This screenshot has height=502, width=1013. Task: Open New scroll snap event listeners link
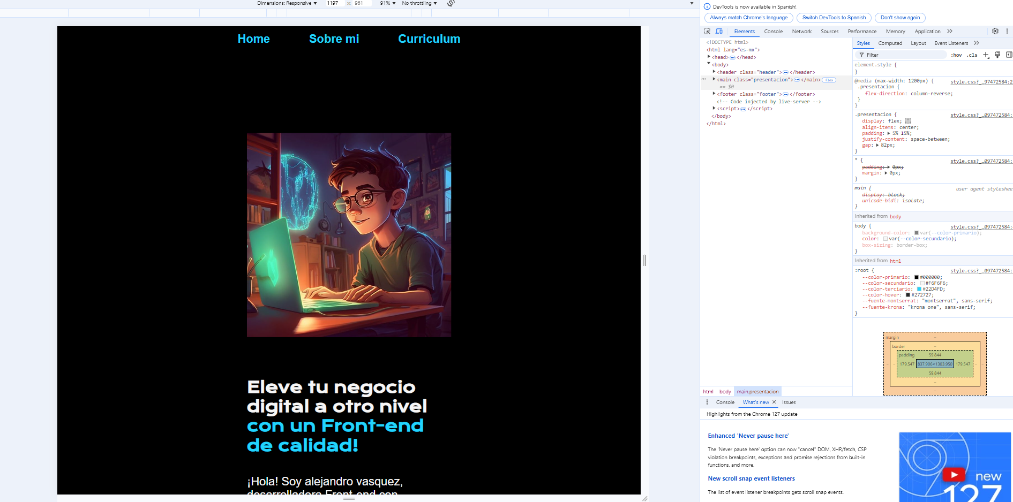[751, 478]
